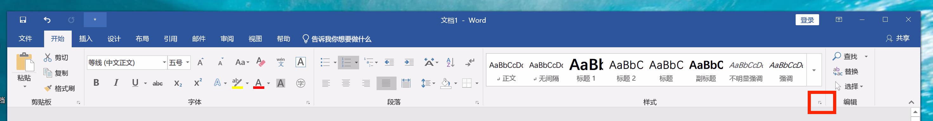Screen dimensions: 933x121
Task: Open the font size dropdown (五号)
Action: click(x=179, y=63)
